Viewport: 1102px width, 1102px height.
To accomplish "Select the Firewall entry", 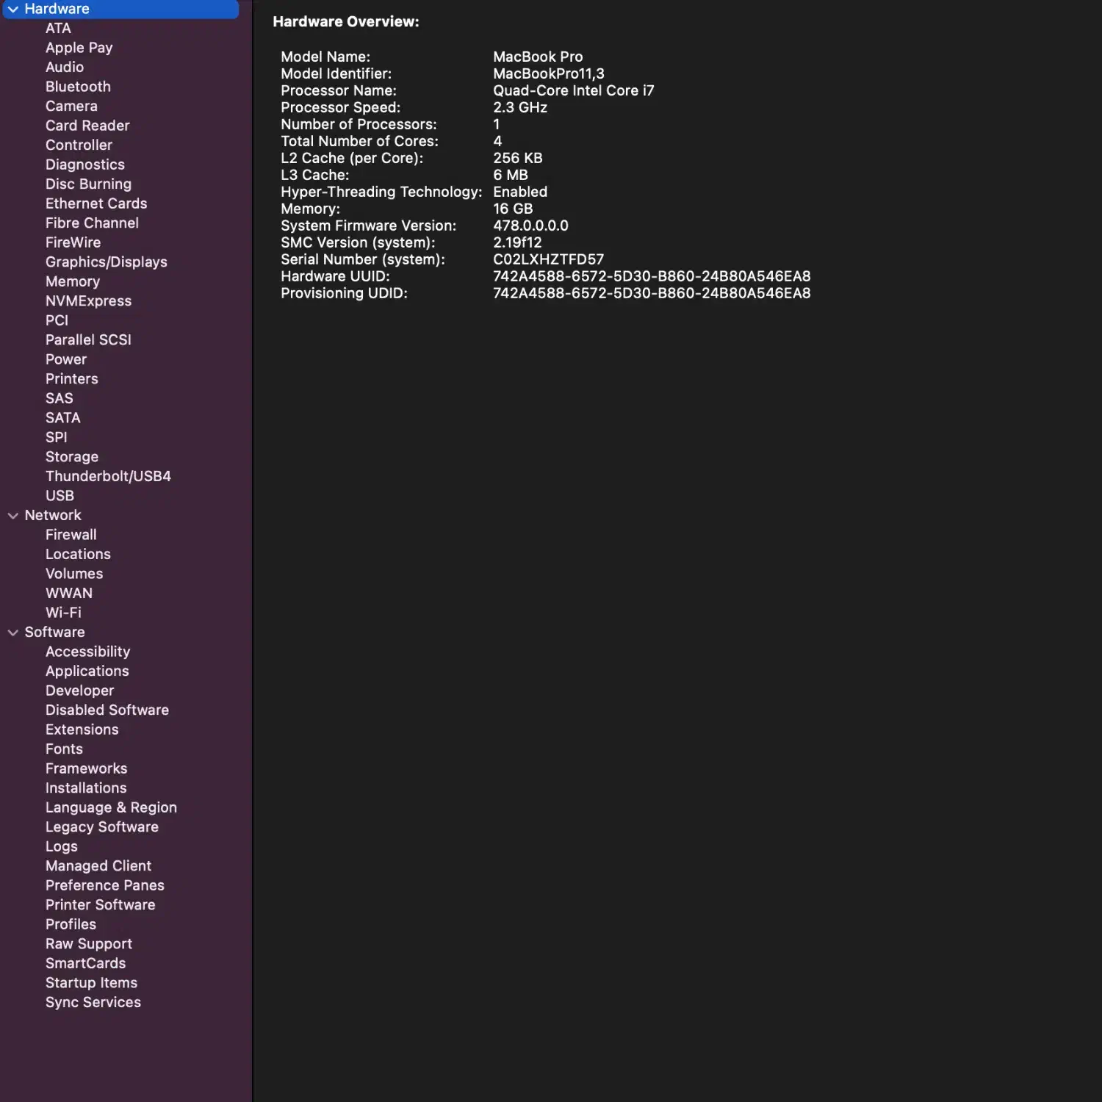I will [71, 535].
